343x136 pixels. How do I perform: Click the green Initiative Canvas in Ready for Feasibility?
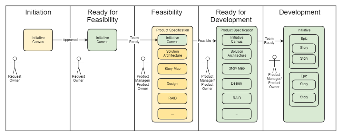(x=102, y=40)
